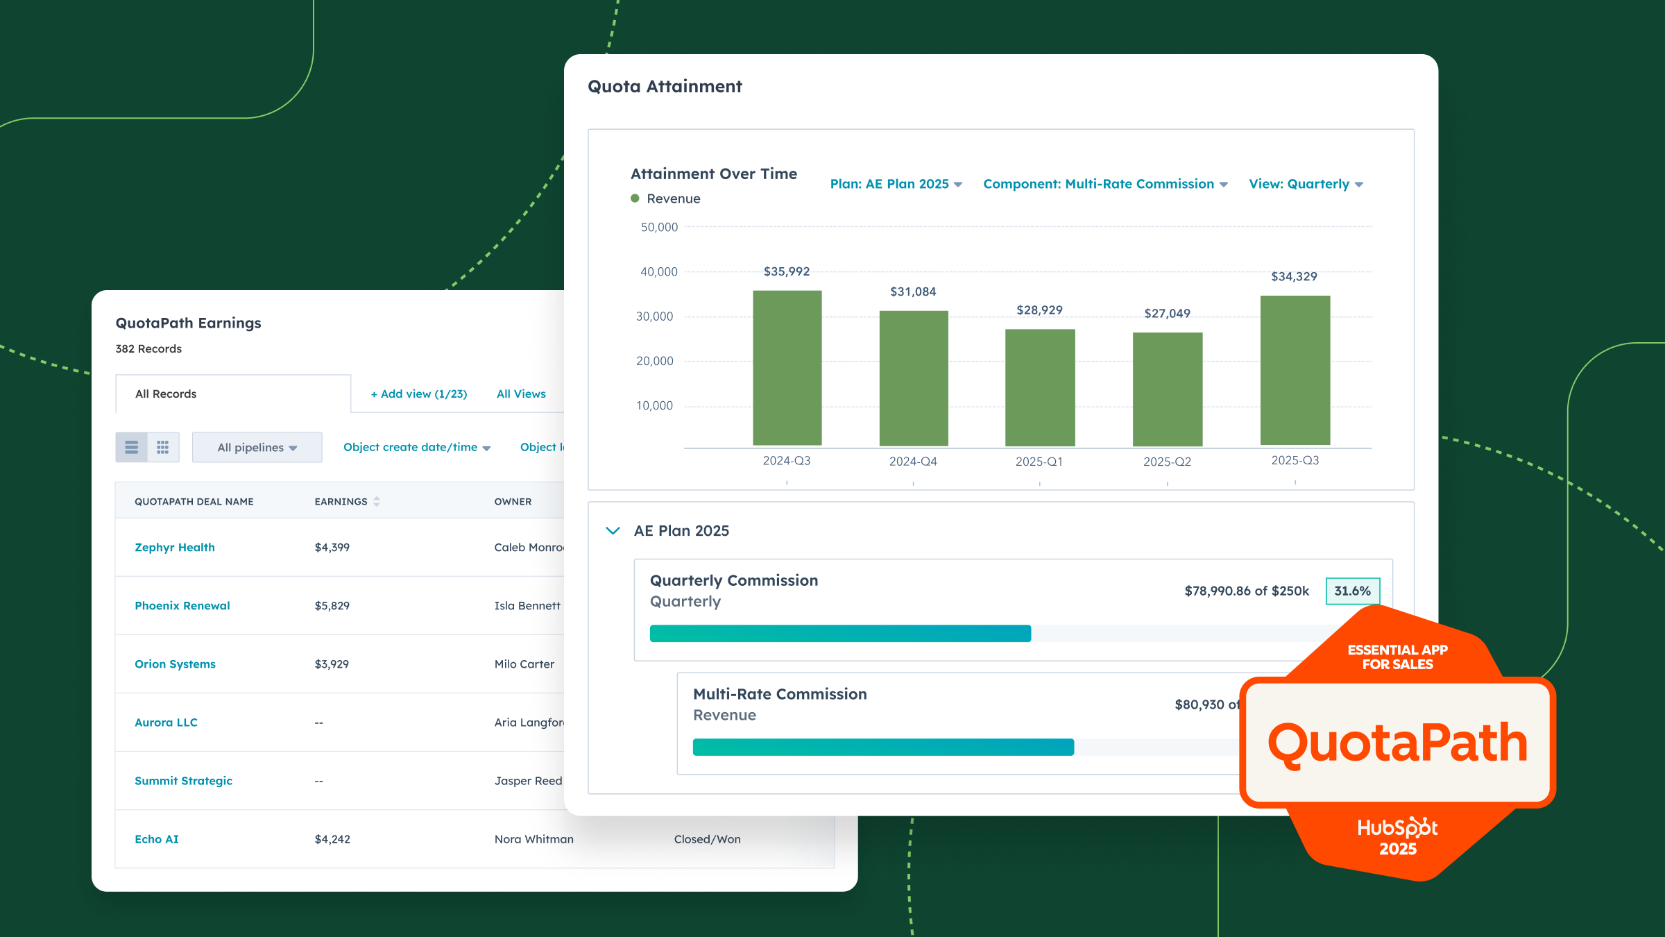The image size is (1665, 937).
Task: Click the 2025-Q1 revenue bar
Action: [1040, 387]
